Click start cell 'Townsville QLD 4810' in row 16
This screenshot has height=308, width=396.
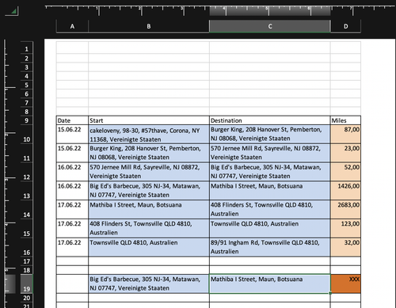[149, 247]
